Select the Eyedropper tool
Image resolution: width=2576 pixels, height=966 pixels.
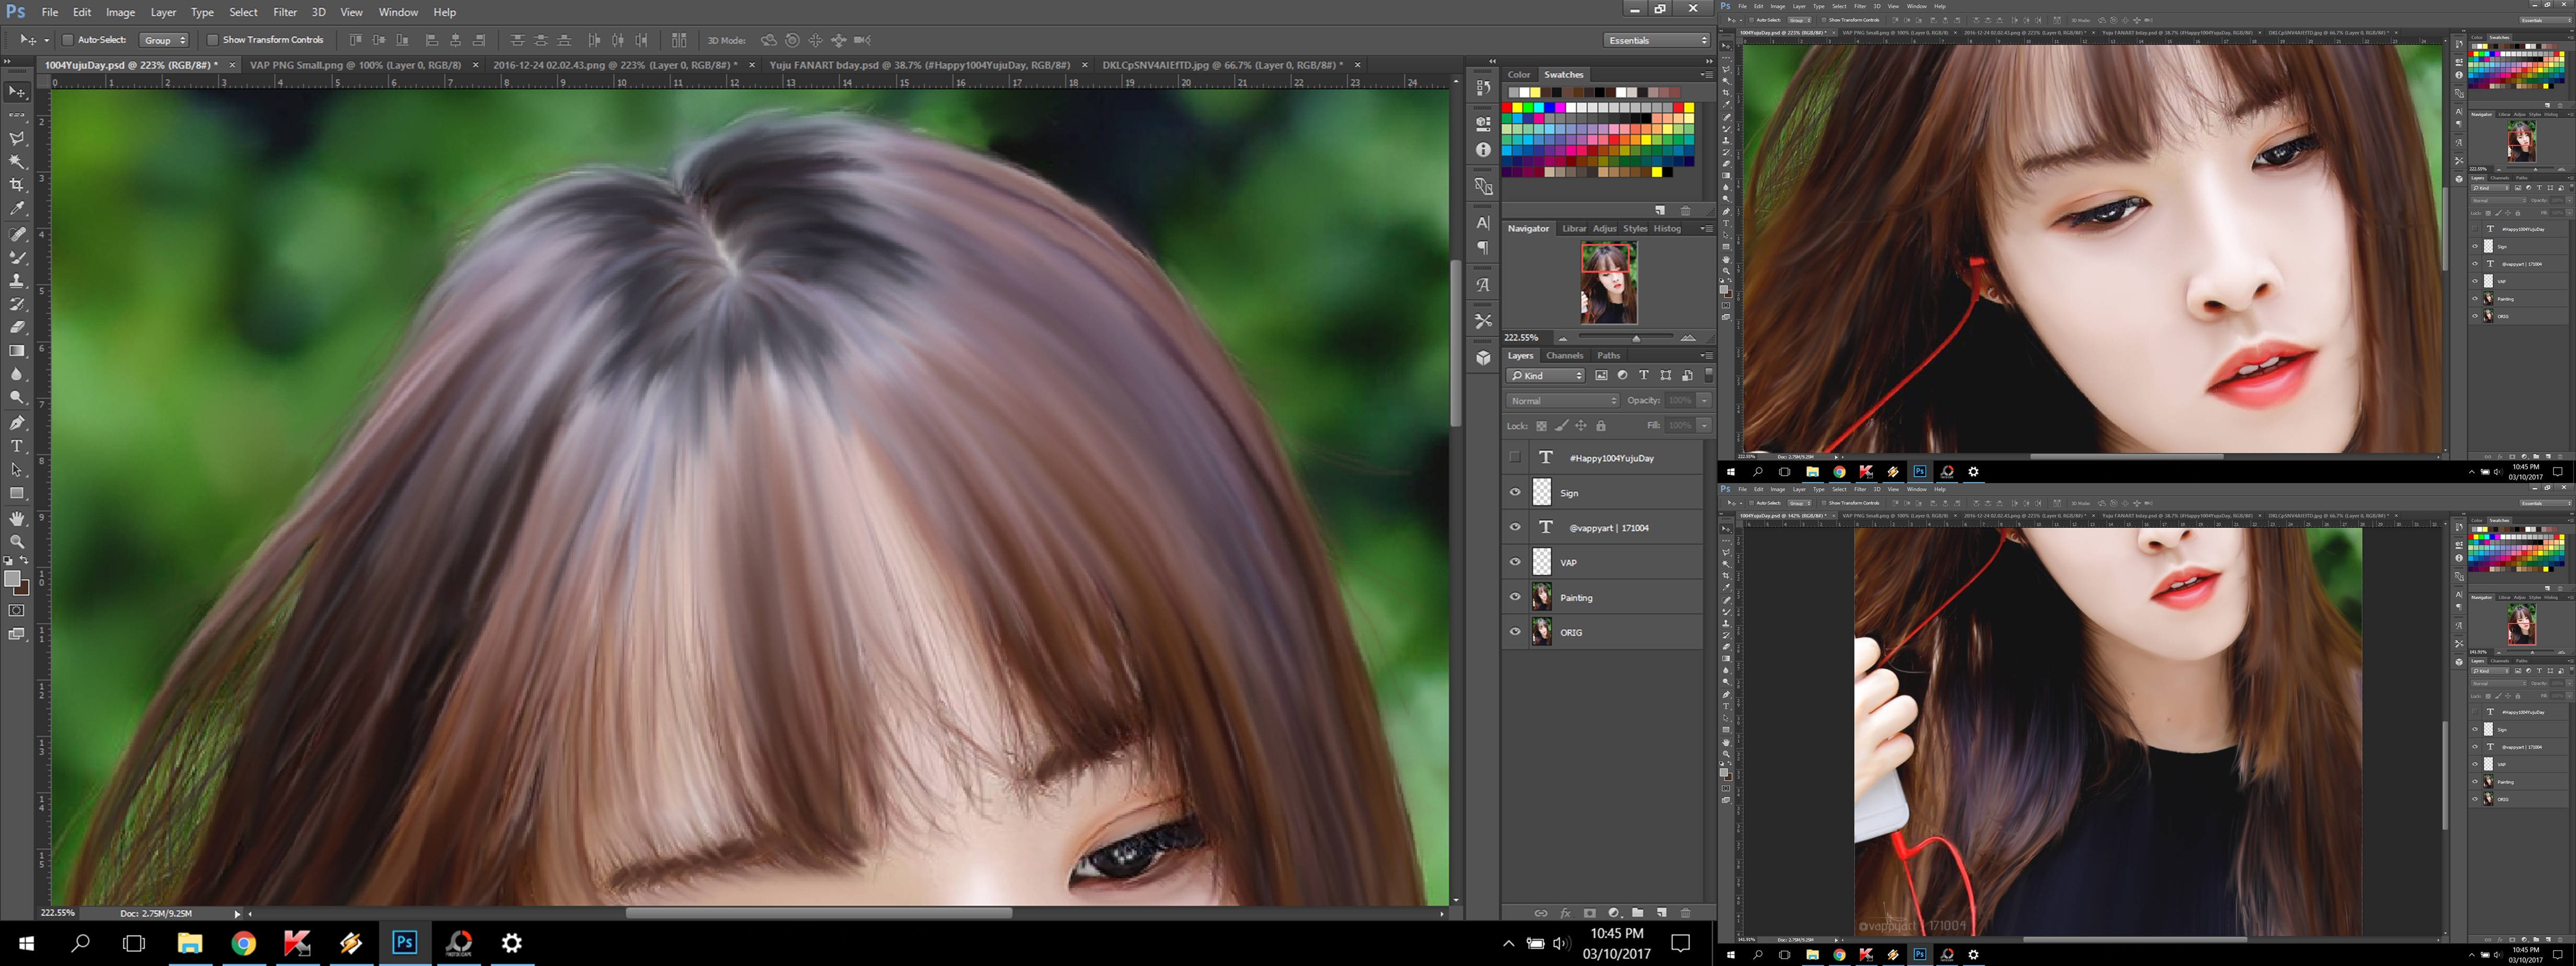(x=17, y=209)
